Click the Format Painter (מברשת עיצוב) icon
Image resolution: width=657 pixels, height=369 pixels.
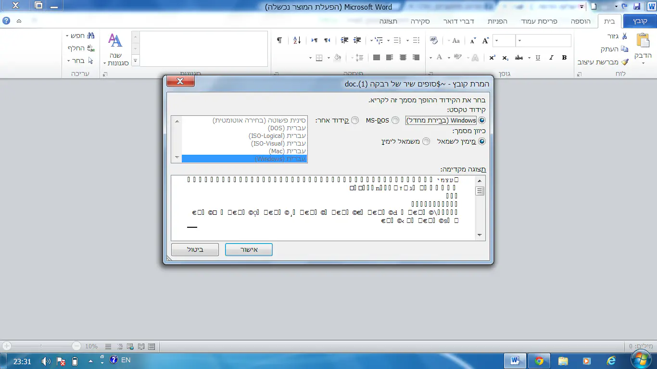point(624,62)
